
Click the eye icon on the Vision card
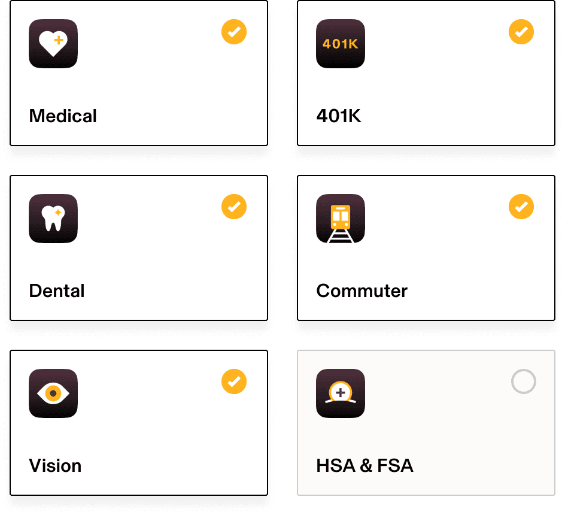pos(53,393)
